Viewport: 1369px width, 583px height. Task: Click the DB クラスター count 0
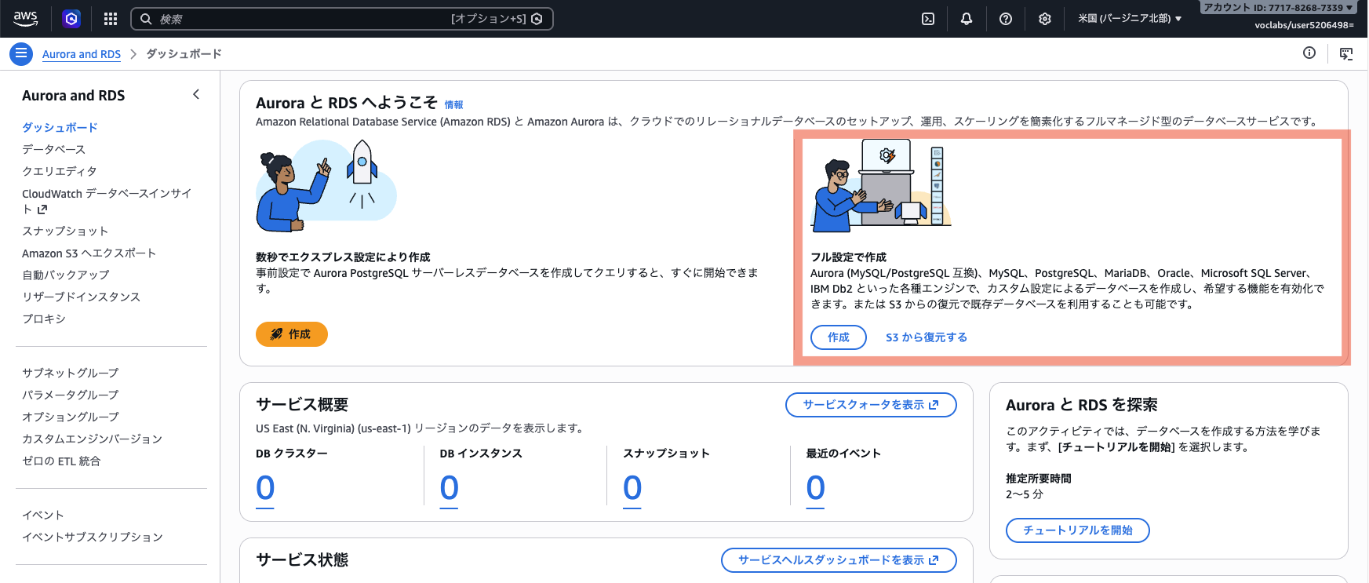tap(265, 488)
